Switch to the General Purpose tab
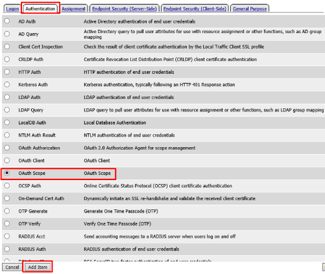 pyautogui.click(x=250, y=8)
